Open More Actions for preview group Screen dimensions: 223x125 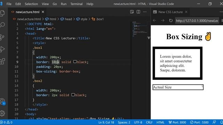(x=221, y=12)
